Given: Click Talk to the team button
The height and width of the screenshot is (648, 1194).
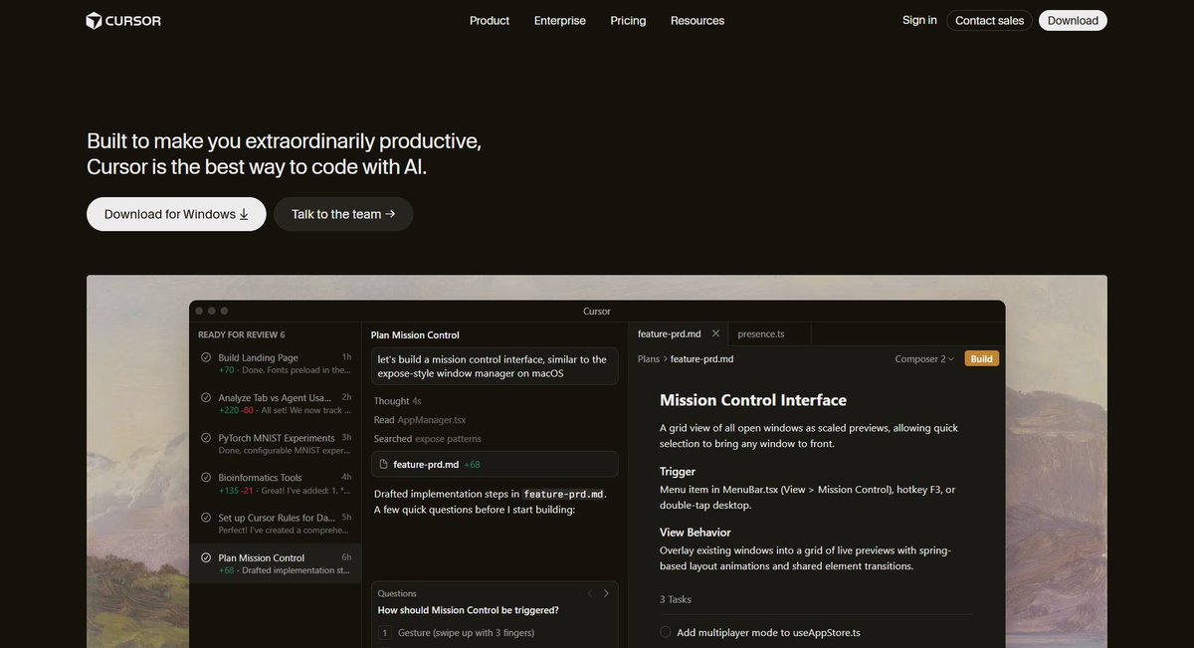Looking at the screenshot, I should tap(343, 214).
